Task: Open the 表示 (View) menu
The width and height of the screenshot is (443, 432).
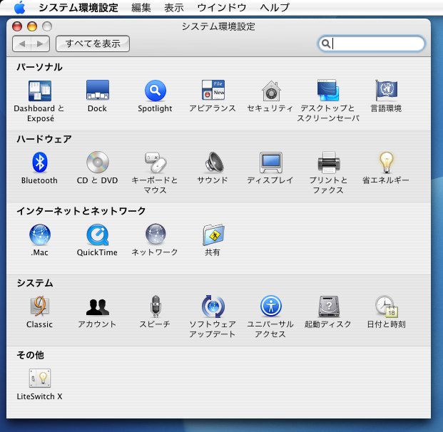Action: click(174, 8)
